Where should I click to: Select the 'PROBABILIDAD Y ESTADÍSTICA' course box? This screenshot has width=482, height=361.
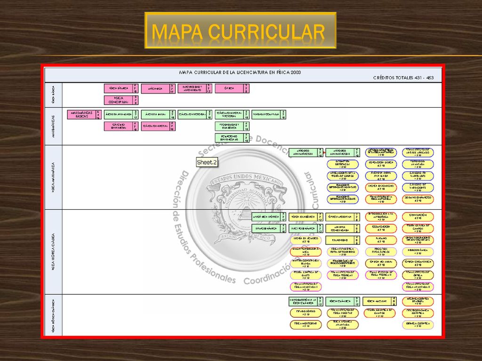coord(232,126)
